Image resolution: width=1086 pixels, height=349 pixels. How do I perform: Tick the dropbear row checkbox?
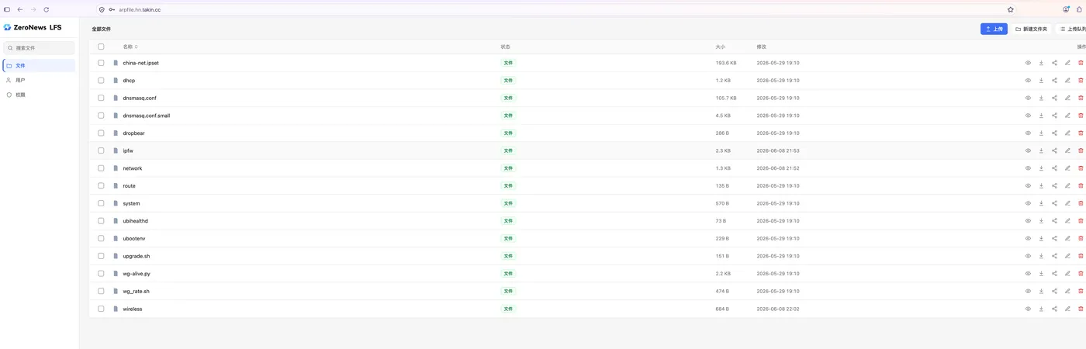101,133
